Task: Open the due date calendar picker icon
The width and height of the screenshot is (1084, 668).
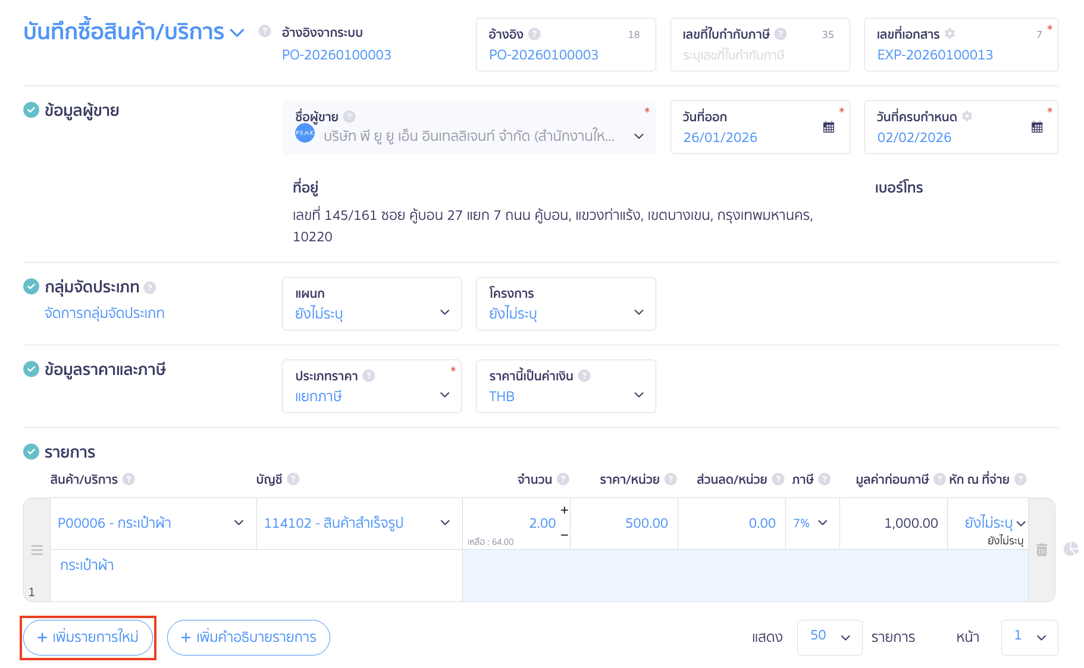Action: 1036,127
